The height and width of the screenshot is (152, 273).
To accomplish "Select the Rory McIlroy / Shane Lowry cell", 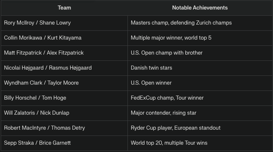I will point(64,23).
